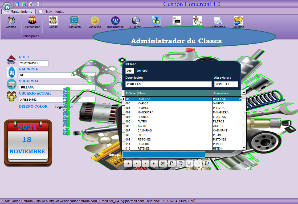The width and height of the screenshot is (298, 204).
Task: Jump to the last record
Action: (154, 164)
